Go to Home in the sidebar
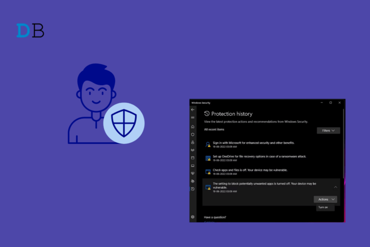 [193, 126]
